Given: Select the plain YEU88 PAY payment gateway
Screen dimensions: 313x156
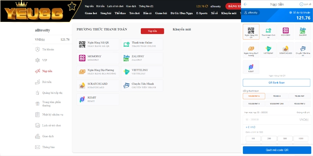Looking at the screenshot, I should pos(300,96).
